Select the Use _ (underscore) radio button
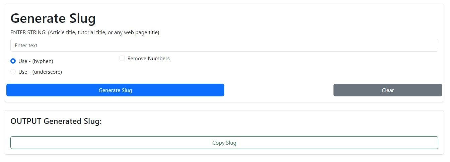This screenshot has height=162, width=450. point(13,72)
